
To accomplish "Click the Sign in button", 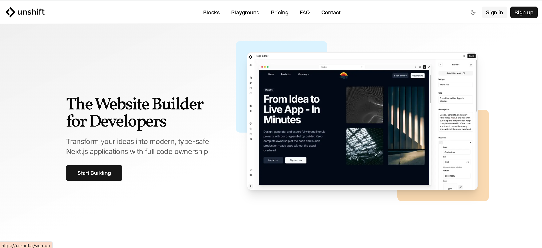I will tap(494, 12).
